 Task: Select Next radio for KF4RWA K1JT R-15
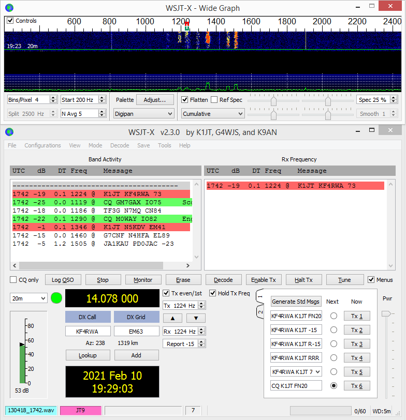point(334,343)
